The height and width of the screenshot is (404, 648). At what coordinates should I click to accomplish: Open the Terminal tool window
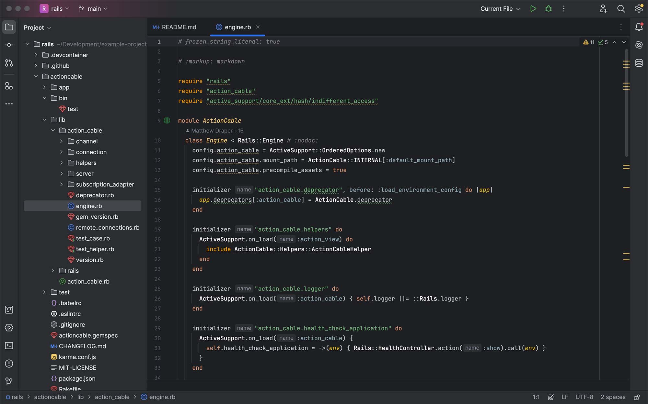pos(9,346)
